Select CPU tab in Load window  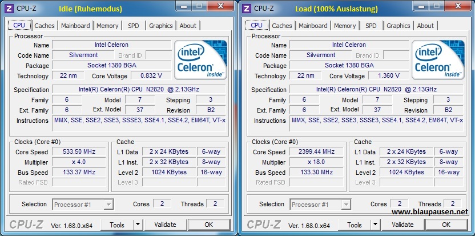257,25
